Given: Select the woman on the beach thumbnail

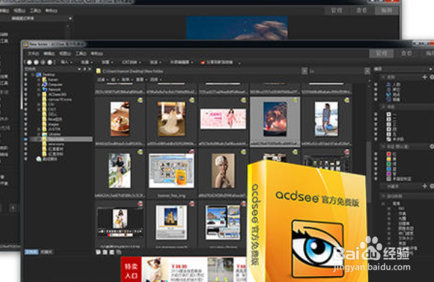Looking at the screenshot, I should [327, 119].
